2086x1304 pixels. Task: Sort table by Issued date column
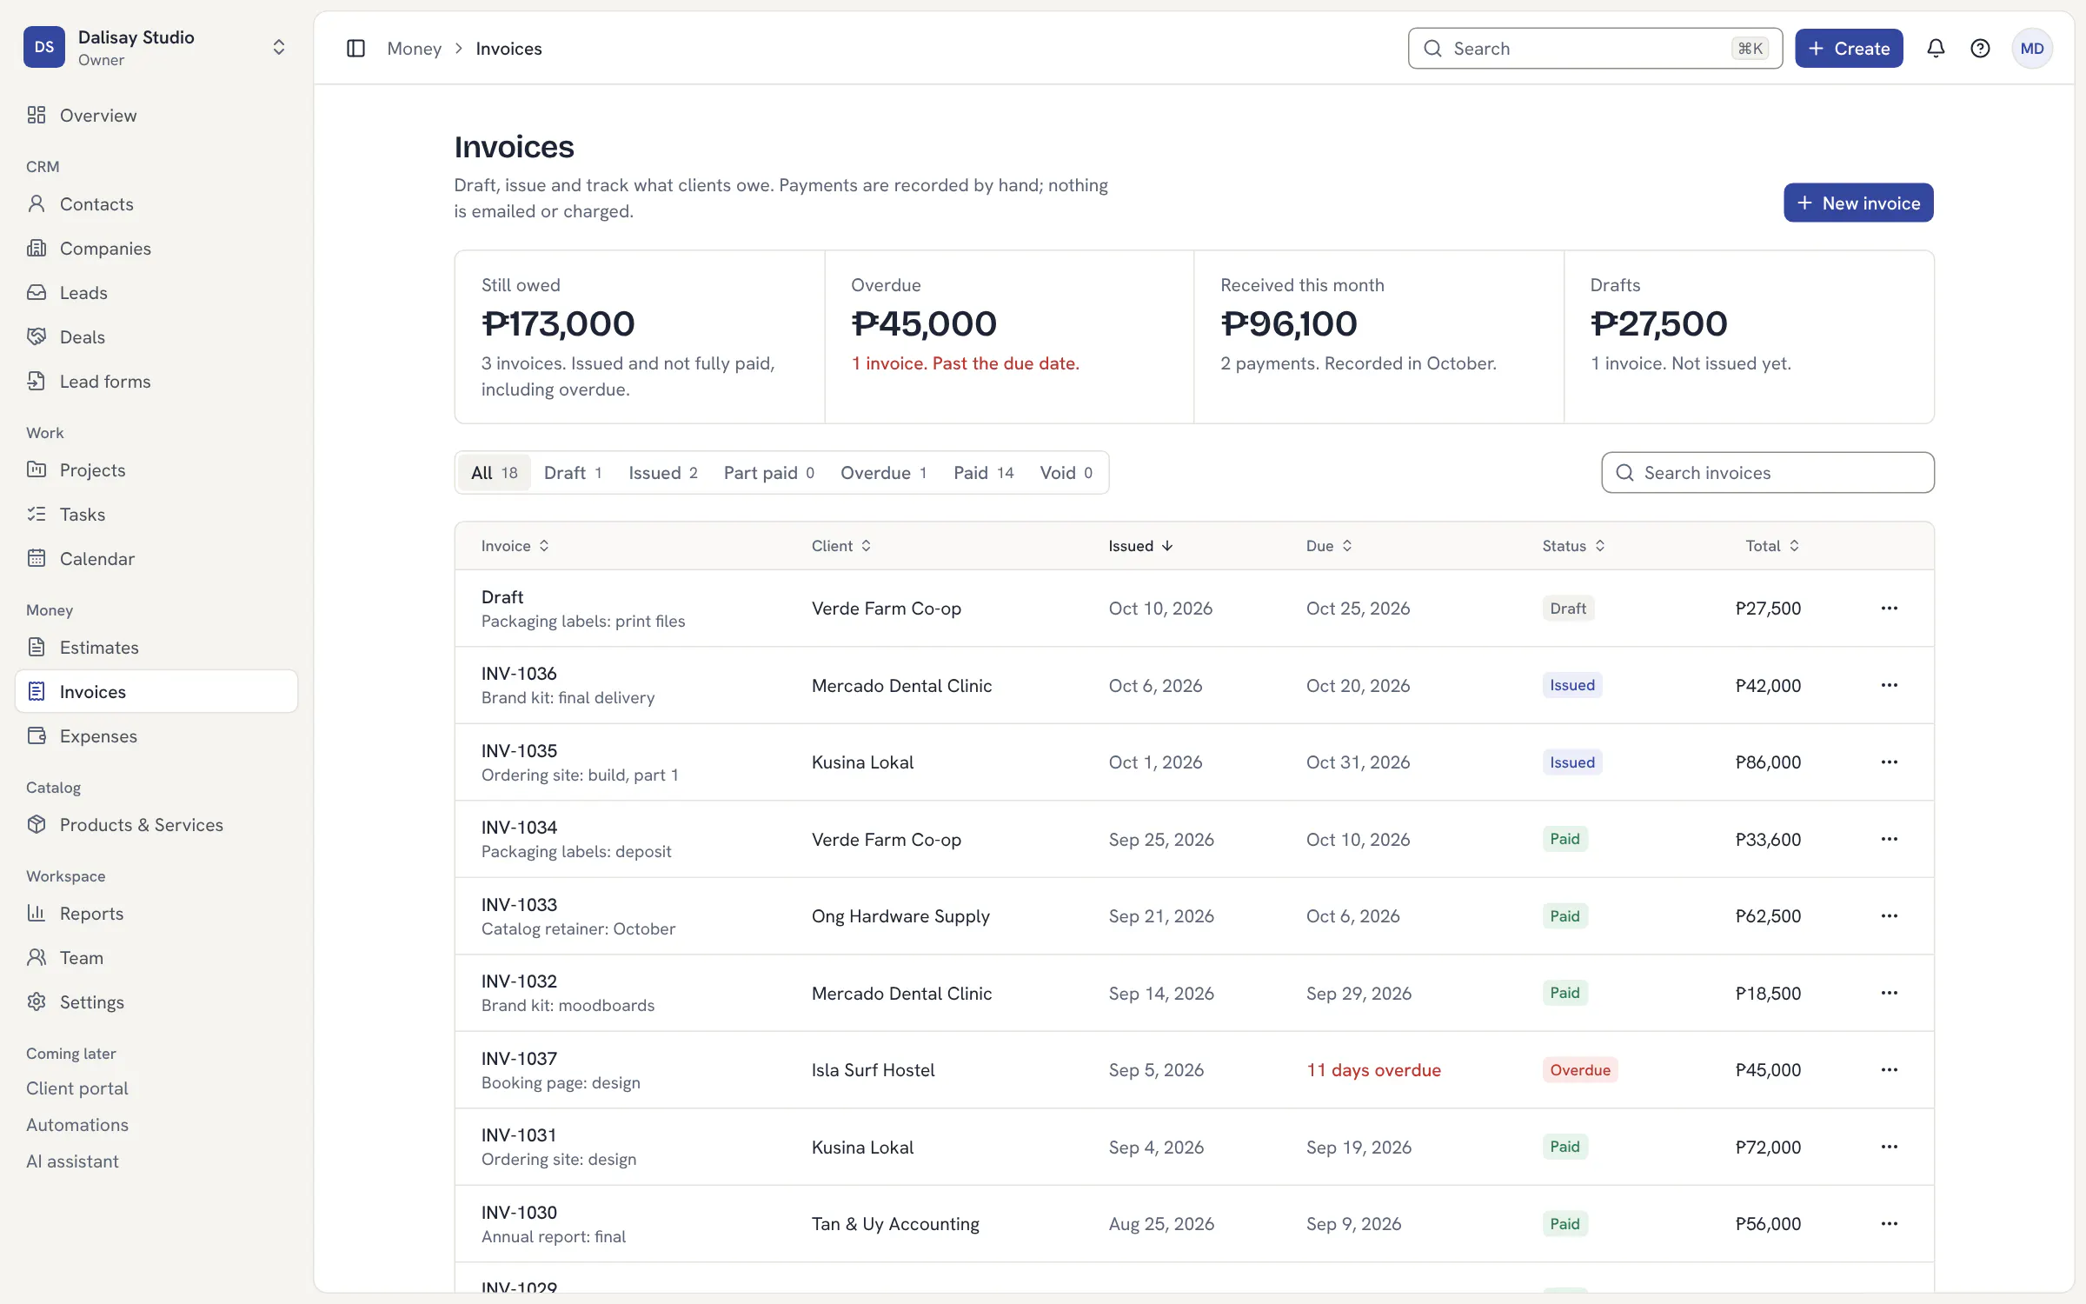[x=1141, y=546]
